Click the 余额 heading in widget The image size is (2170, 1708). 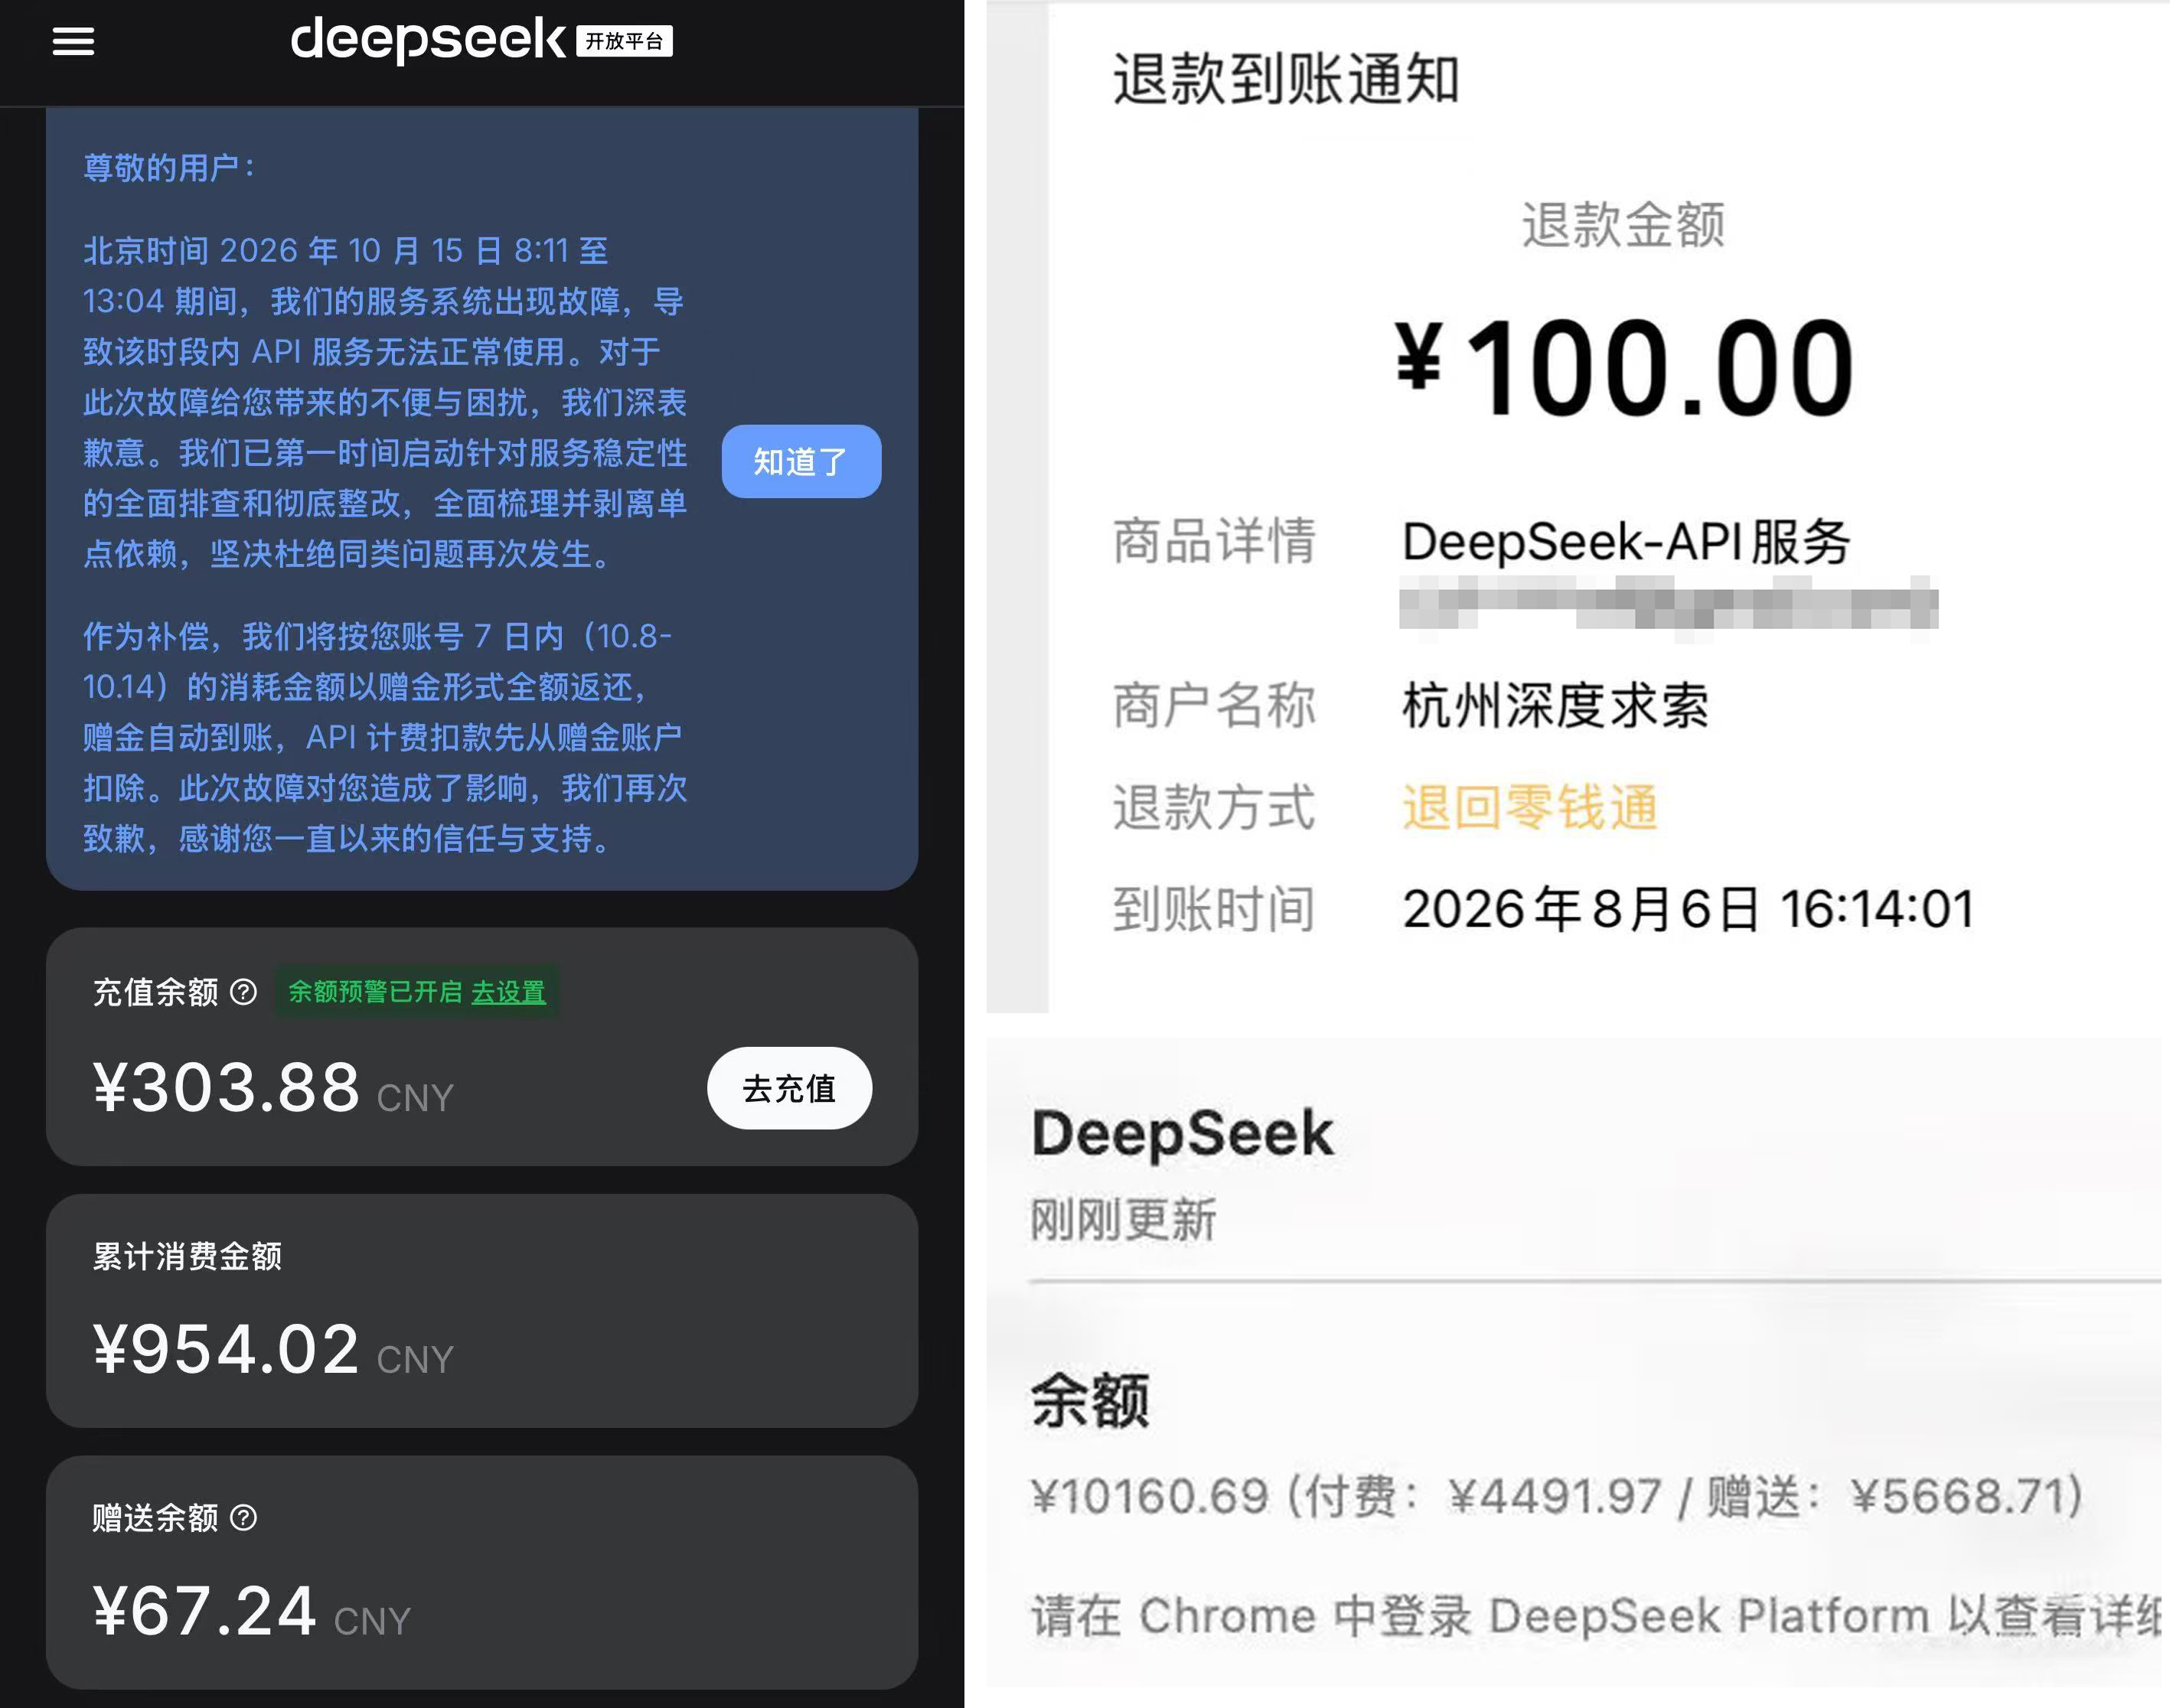1090,1400
